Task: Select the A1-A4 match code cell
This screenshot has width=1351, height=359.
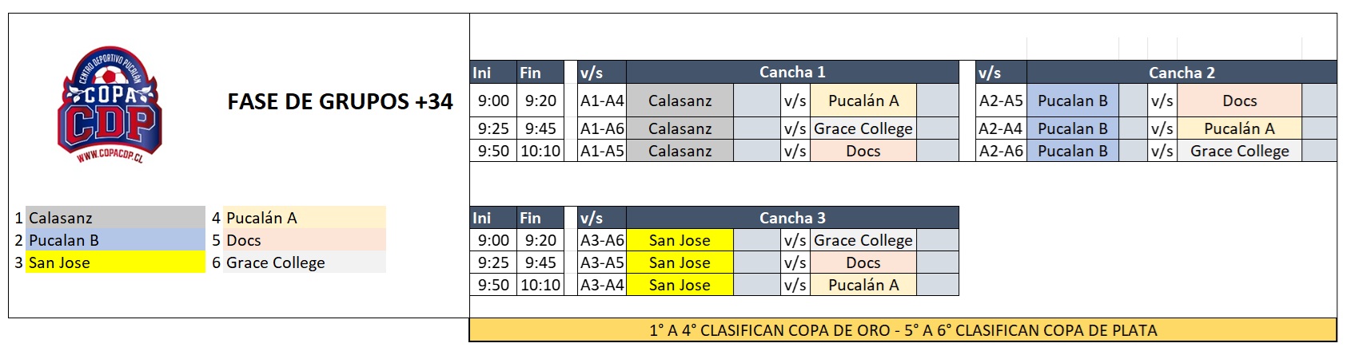Action: pos(602,101)
